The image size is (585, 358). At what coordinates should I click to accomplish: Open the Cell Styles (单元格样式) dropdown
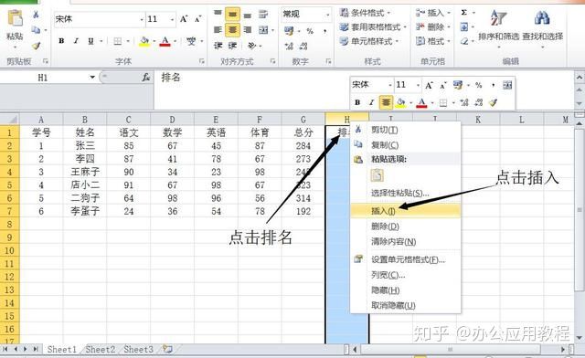[x=369, y=41]
